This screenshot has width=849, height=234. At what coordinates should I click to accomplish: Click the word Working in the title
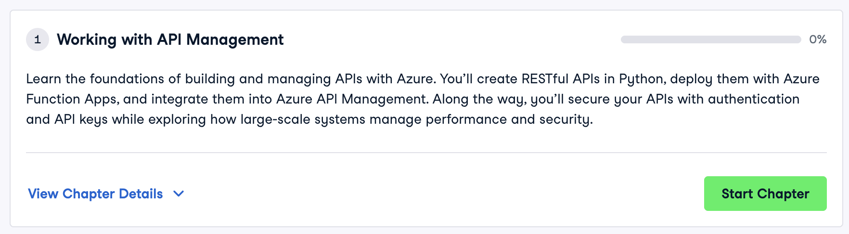click(87, 39)
